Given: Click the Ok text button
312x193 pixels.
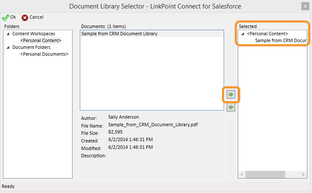Looking at the screenshot, I should pyautogui.click(x=13, y=17).
